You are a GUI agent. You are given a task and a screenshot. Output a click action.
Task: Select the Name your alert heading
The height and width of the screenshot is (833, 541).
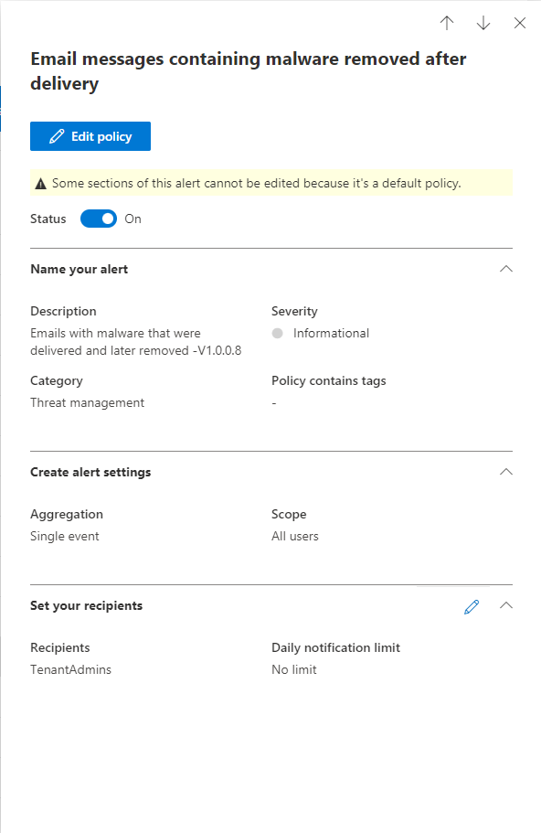pyautogui.click(x=80, y=270)
